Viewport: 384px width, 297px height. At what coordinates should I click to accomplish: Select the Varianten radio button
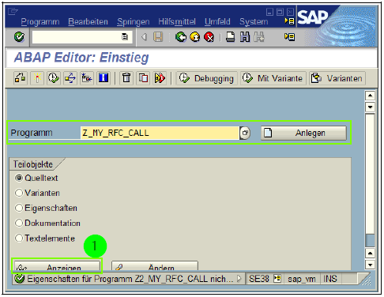[x=19, y=193]
